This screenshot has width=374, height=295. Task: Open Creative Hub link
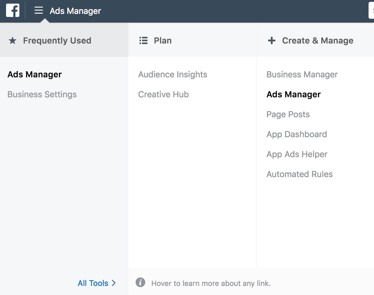click(163, 94)
